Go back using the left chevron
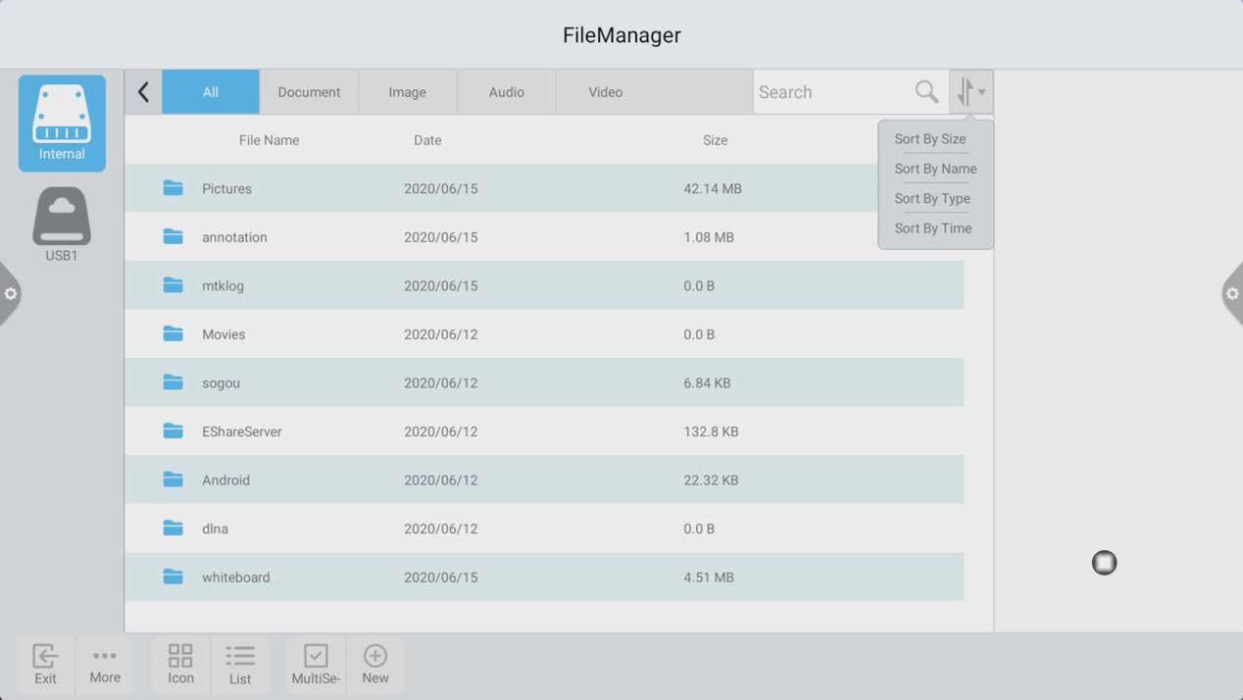Viewport: 1243px width, 700px height. (x=143, y=92)
